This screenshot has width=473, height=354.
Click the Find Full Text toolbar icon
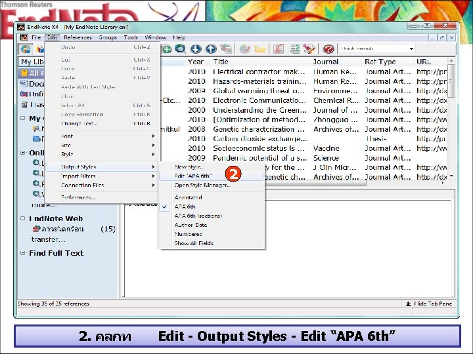click(225, 49)
